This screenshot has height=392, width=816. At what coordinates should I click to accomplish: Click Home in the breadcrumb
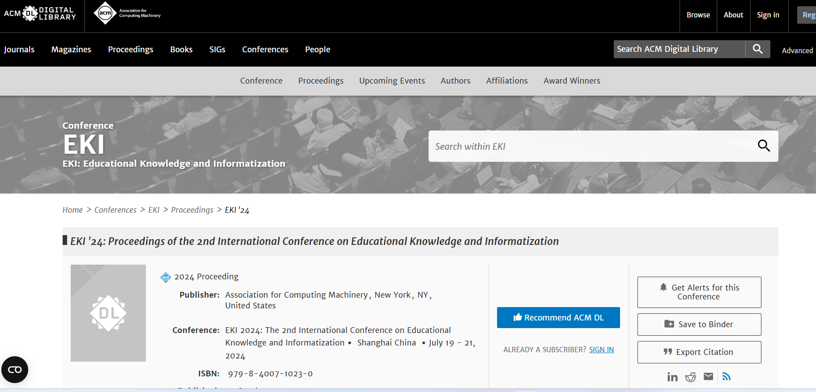(72, 210)
